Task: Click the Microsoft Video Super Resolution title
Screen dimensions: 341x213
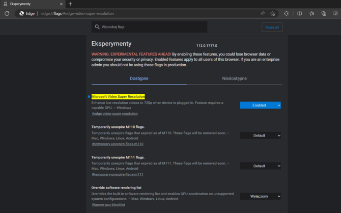Action: click(118, 96)
